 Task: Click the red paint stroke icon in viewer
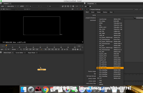tap(80, 9)
